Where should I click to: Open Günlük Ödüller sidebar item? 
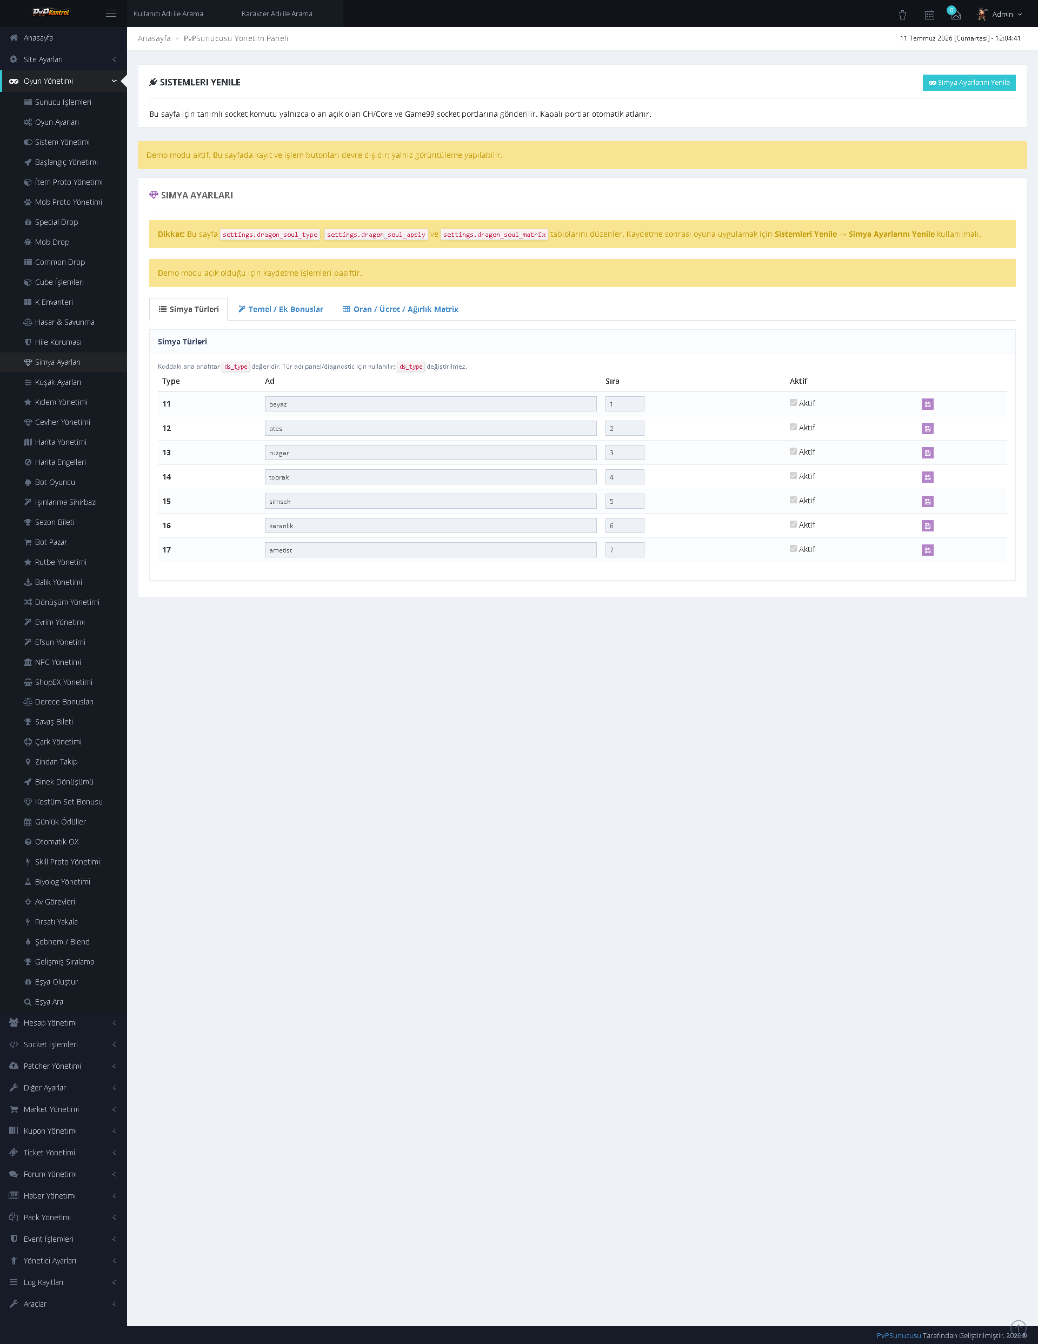(x=63, y=822)
